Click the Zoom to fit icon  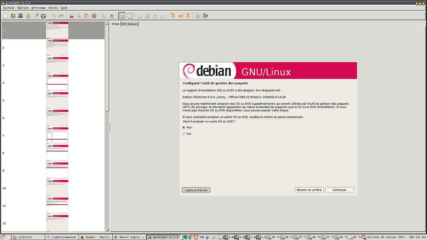147,16
